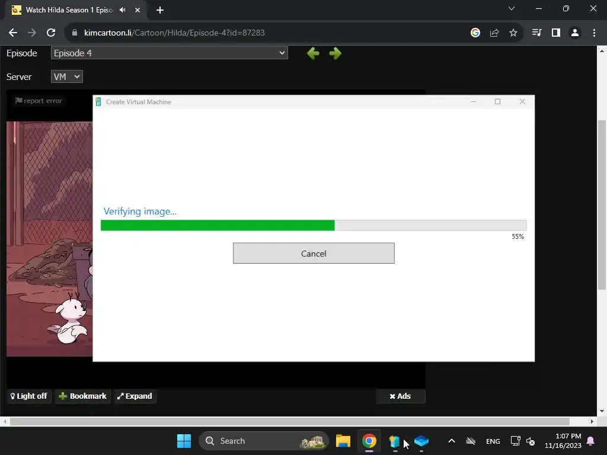
Task: Reload the kimcartoon page
Action: [x=51, y=33]
